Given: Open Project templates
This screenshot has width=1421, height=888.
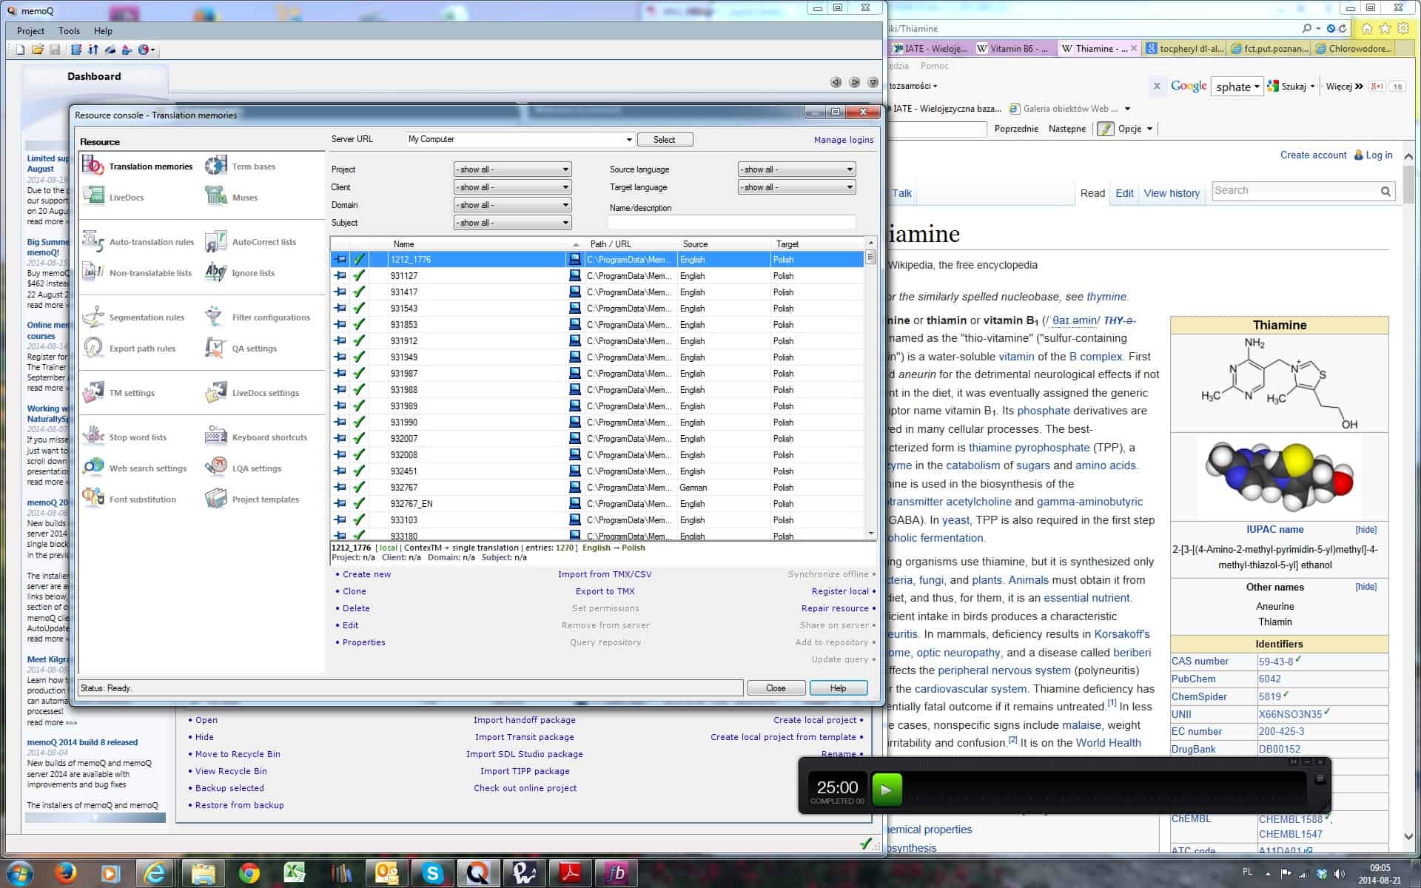Looking at the screenshot, I should pyautogui.click(x=252, y=499).
